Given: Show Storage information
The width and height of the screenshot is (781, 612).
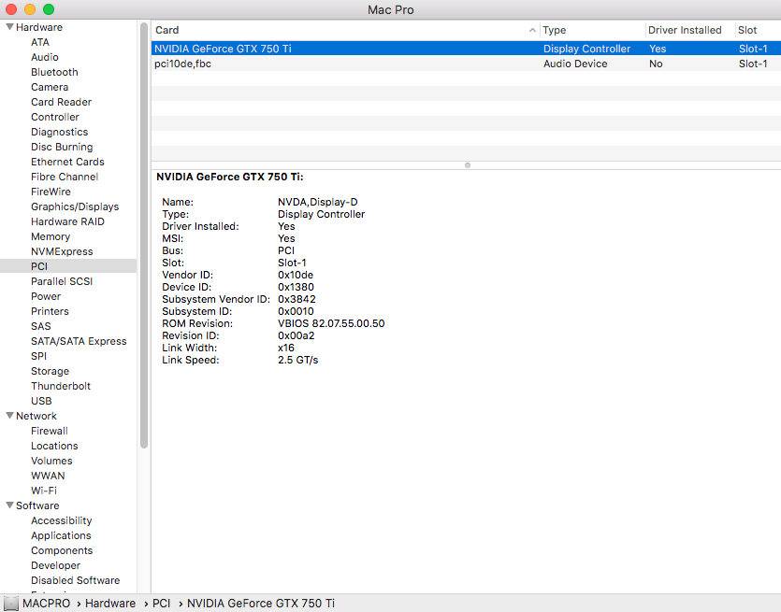Looking at the screenshot, I should click(50, 371).
